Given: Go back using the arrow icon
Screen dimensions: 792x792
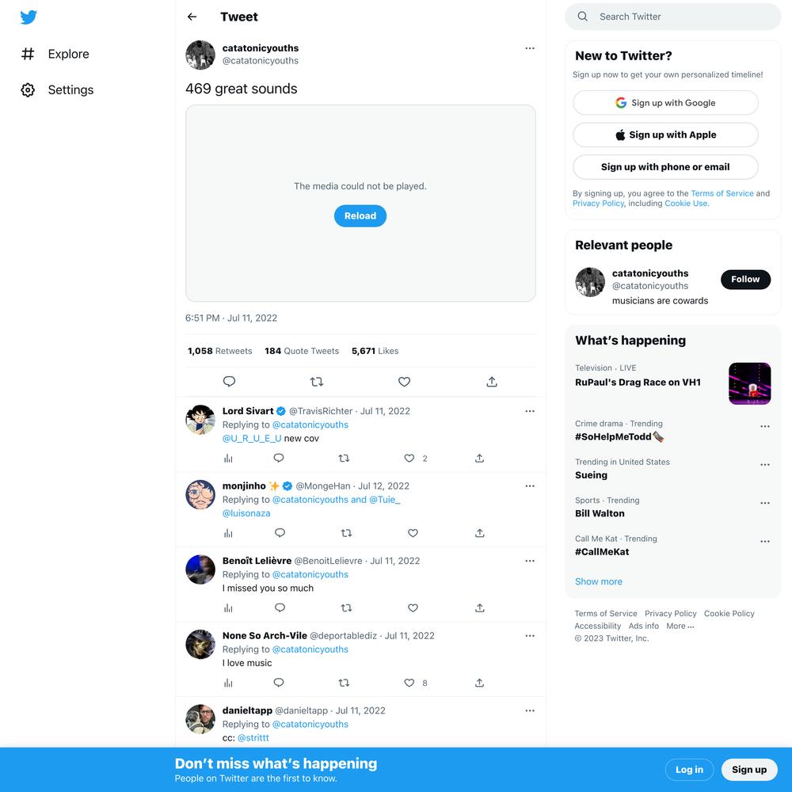Looking at the screenshot, I should tap(192, 17).
